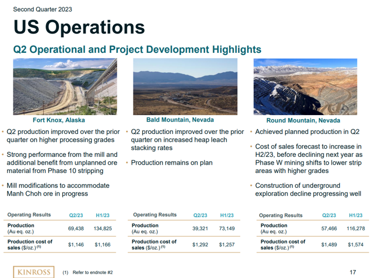Click 'Operating Results' header in Fort Knox table
This screenshot has height=278, width=372.
(x=29, y=215)
